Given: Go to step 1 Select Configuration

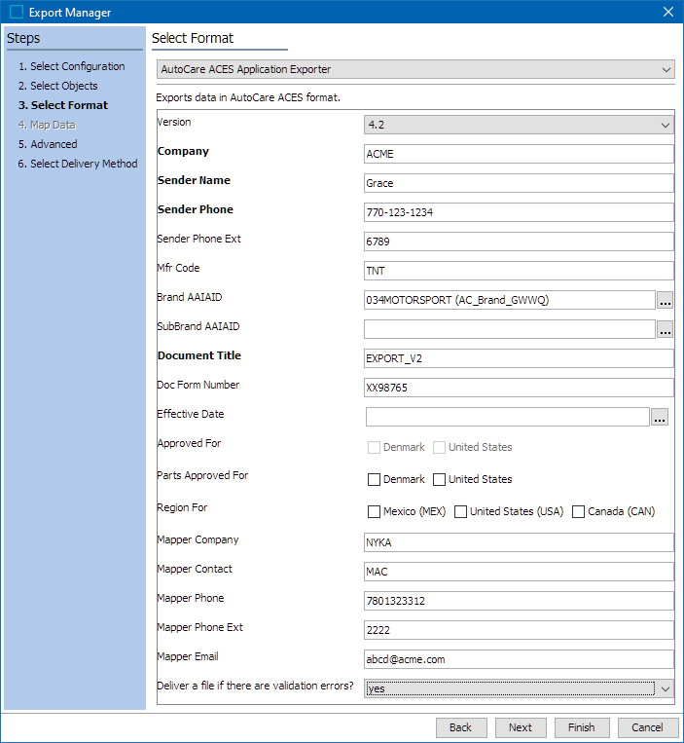Looking at the screenshot, I should click(71, 66).
